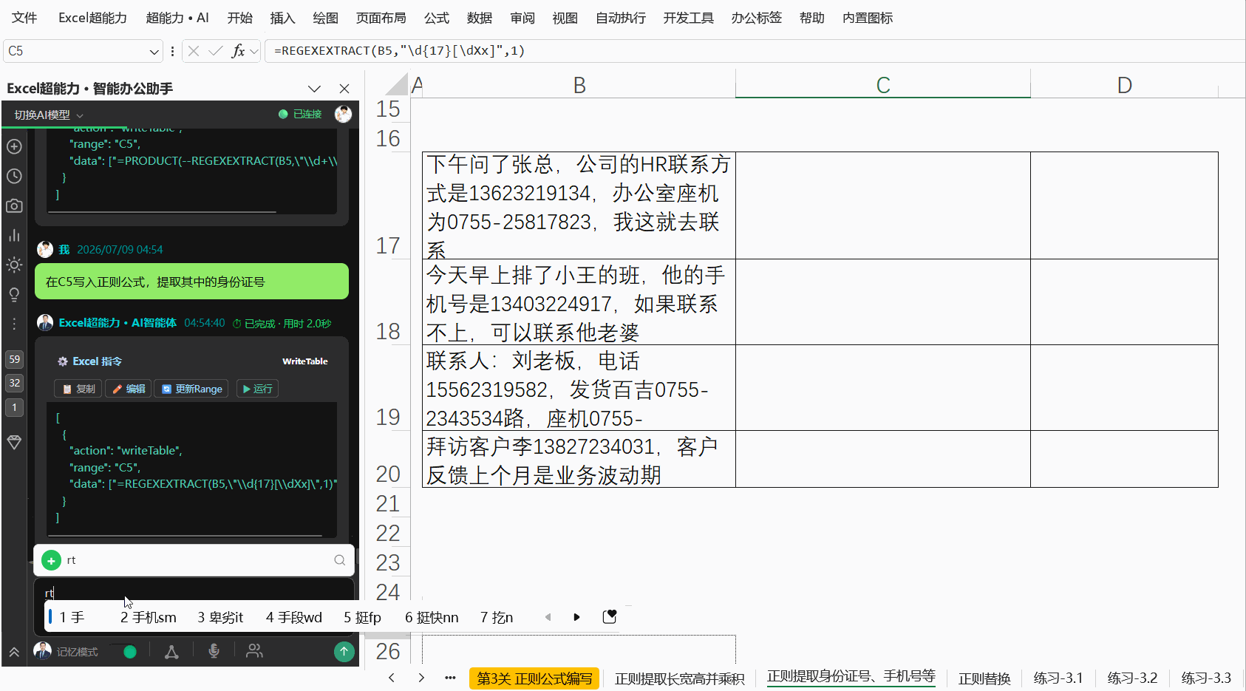Open the 超能力 • AI ribbon tab
Image resolution: width=1246 pixels, height=691 pixels.
click(177, 18)
